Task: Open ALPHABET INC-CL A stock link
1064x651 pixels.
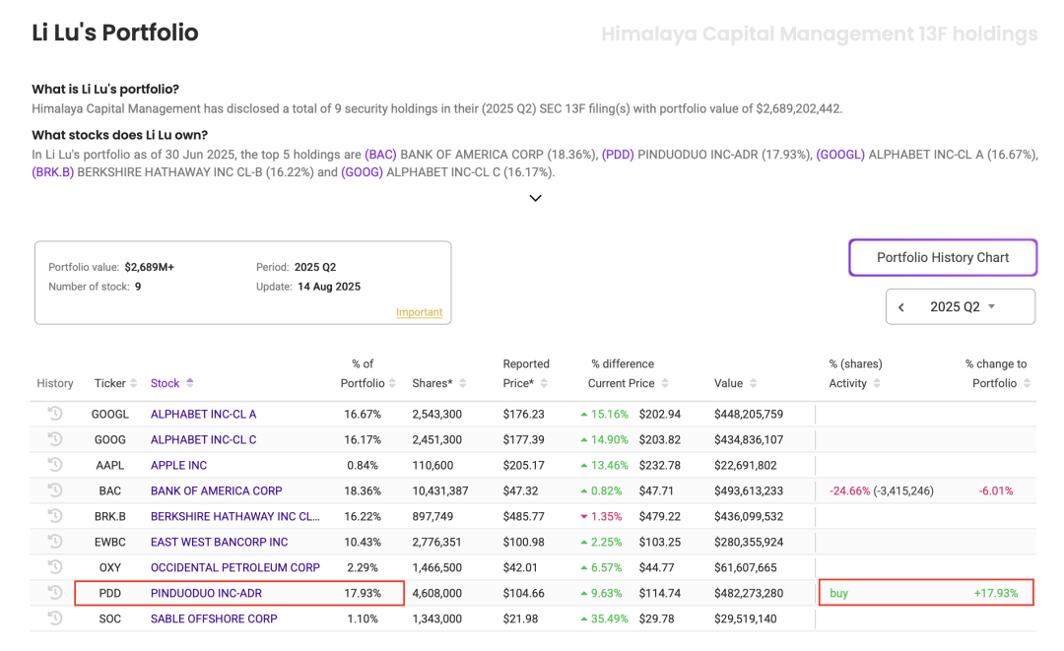Action: (x=204, y=414)
